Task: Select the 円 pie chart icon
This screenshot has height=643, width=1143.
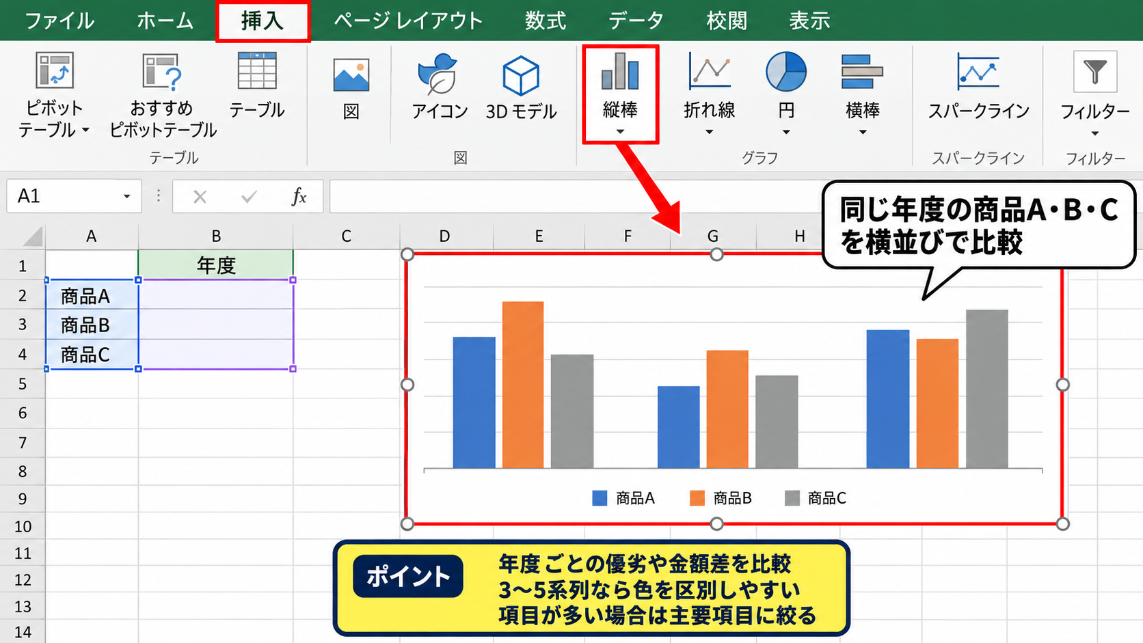Action: (x=786, y=71)
